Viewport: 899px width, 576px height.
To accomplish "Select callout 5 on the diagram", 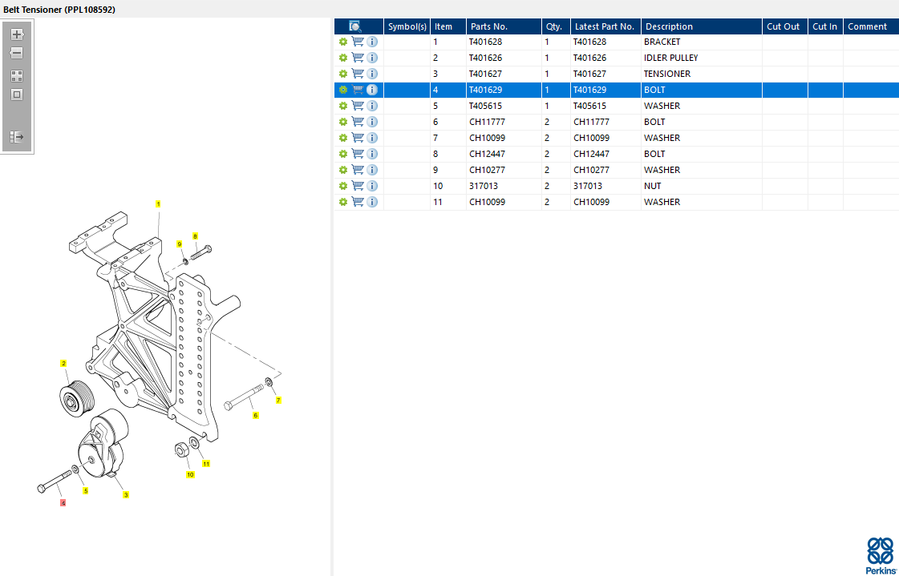I will coord(86,491).
